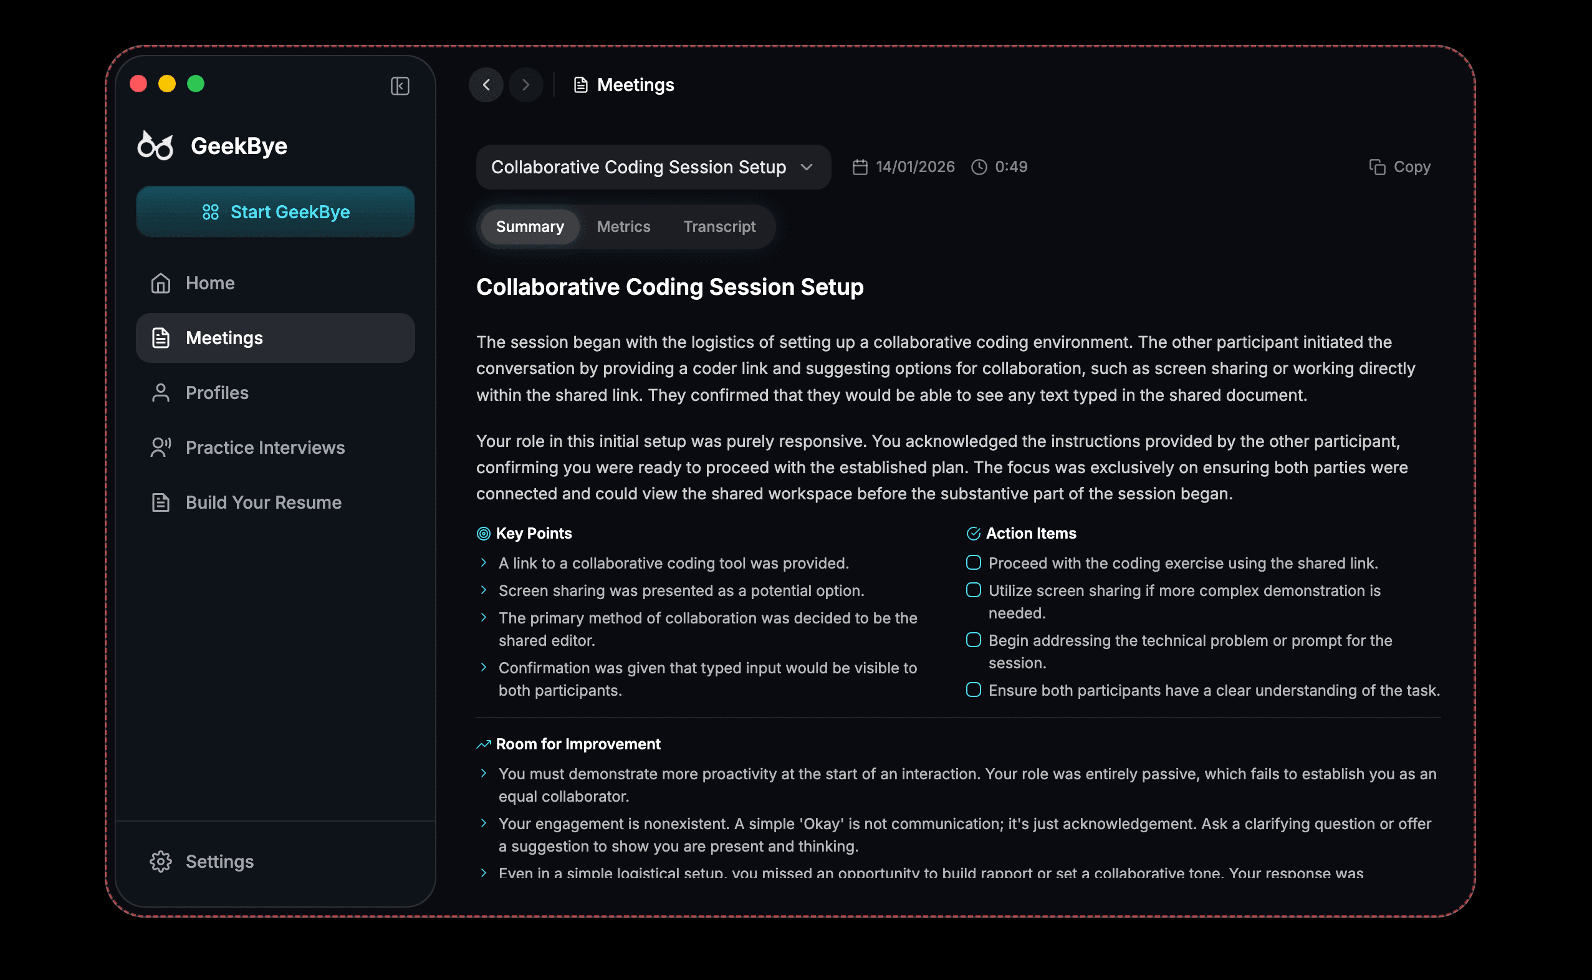Viewport: 1592px width, 980px height.
Task: Go forward with the right chevron button
Action: [x=525, y=85]
